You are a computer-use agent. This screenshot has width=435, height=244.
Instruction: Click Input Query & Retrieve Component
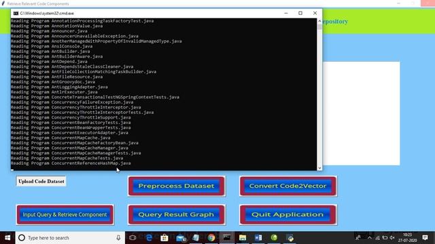coord(65,215)
